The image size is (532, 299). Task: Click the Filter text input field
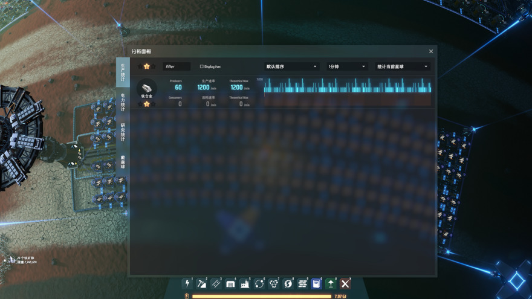click(177, 66)
